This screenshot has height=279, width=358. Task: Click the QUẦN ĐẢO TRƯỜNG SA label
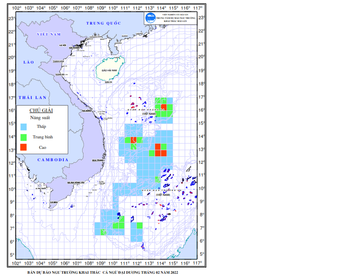point(161,190)
